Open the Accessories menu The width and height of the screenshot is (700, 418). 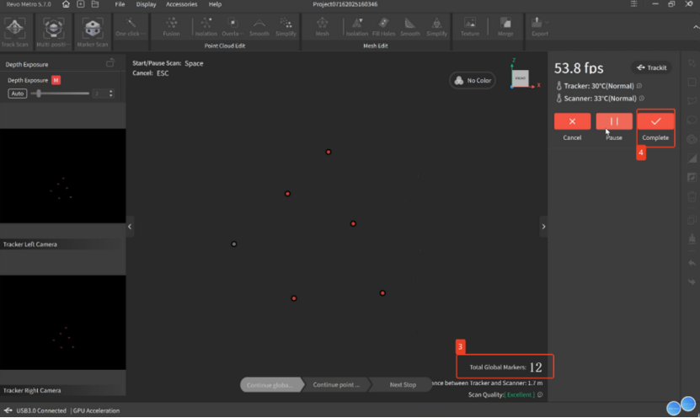click(x=181, y=4)
